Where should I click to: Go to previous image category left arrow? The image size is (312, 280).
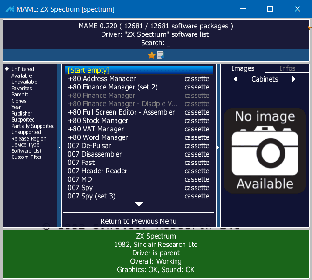236,79
